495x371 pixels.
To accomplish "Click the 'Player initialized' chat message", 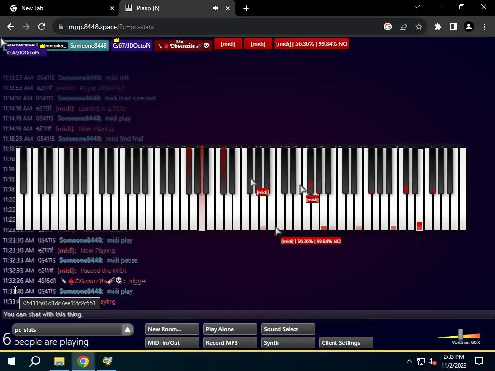I will pyautogui.click(x=102, y=88).
